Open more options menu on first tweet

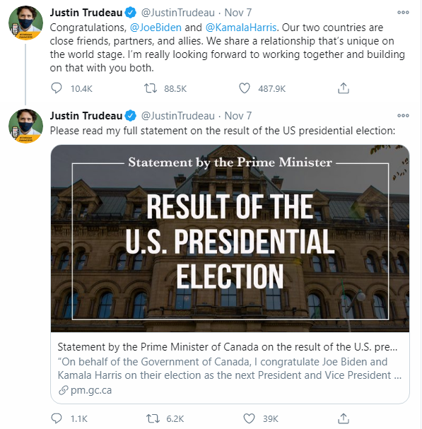403,12
